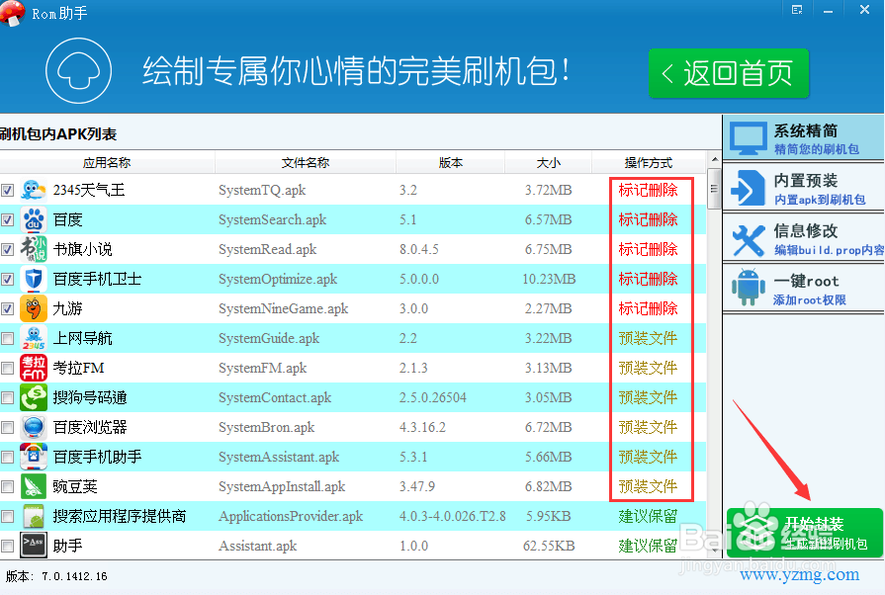This screenshot has height=595, width=885.
Task: Check the 搜狗号码通 checkbox
Action: click(7, 397)
